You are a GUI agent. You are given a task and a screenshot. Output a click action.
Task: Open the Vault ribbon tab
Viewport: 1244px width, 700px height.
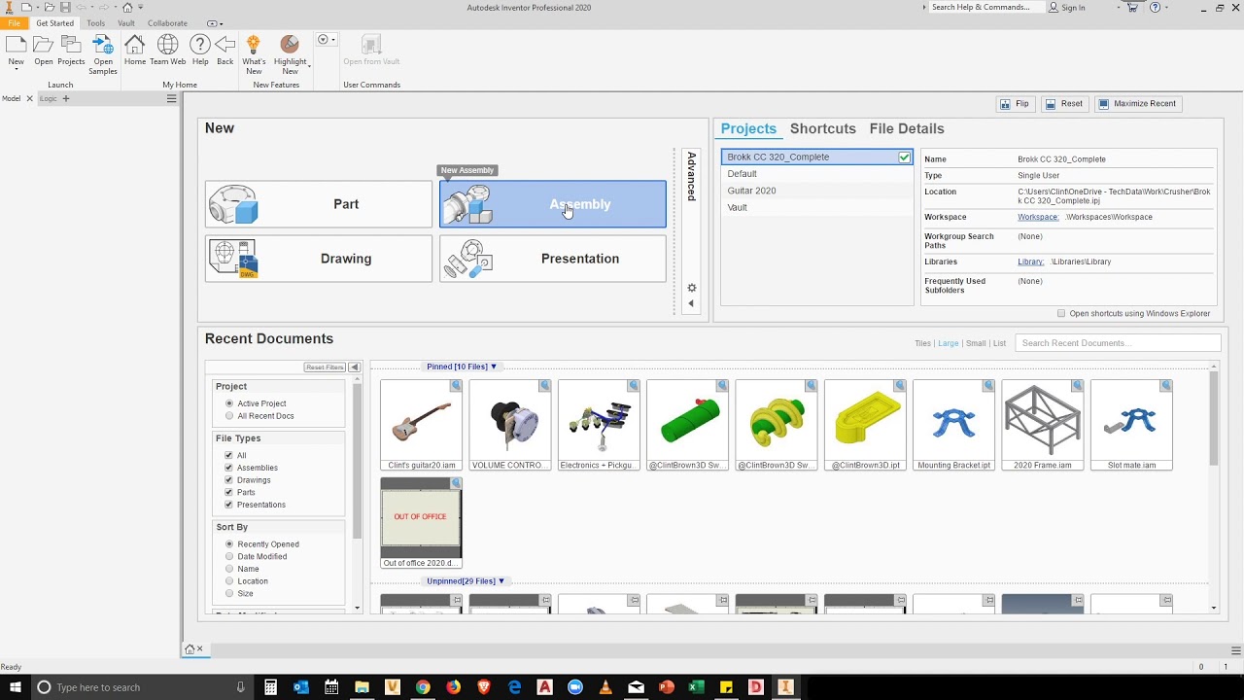(126, 23)
